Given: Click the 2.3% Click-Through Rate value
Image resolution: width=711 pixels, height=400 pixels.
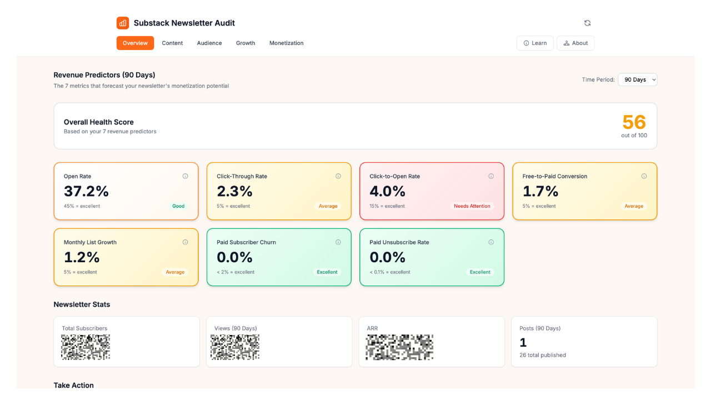Looking at the screenshot, I should coord(234,191).
